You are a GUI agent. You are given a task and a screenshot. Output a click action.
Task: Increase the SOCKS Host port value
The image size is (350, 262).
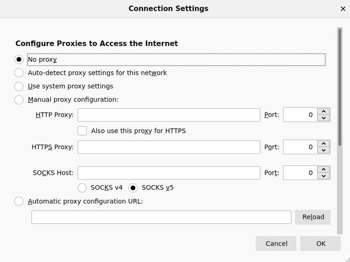tap(323, 170)
